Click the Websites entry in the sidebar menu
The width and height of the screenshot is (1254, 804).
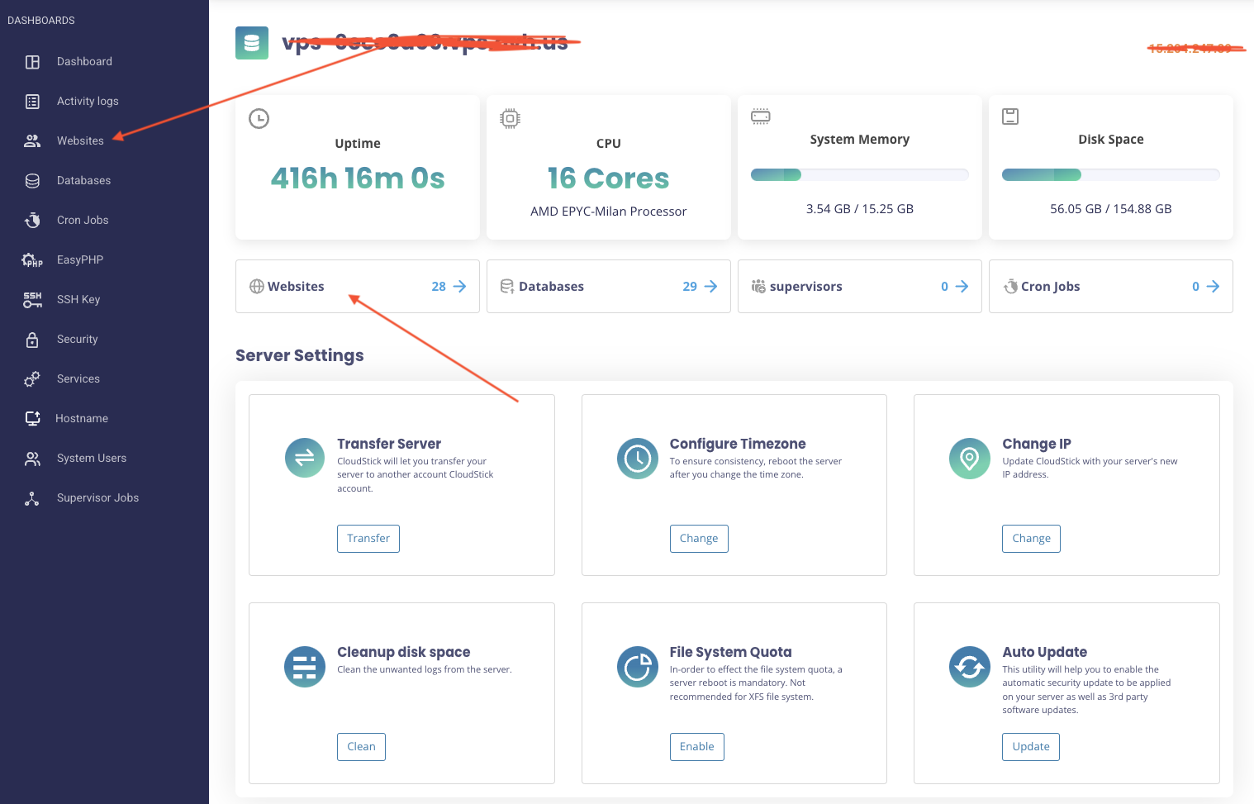pos(80,140)
